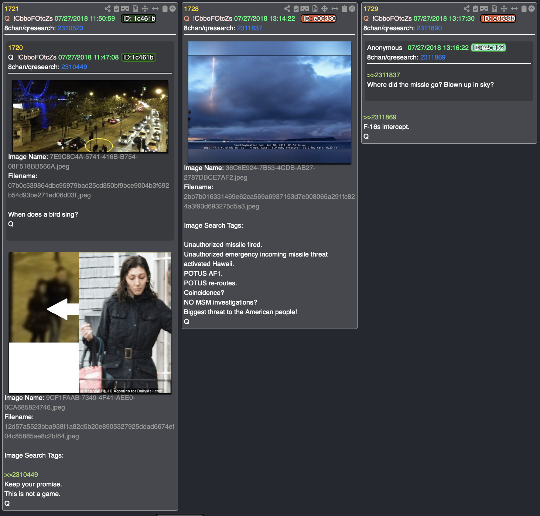The height and width of the screenshot is (516, 540).
Task: Click filename starting 12d57a5523bba938
Action: [x=89, y=431]
